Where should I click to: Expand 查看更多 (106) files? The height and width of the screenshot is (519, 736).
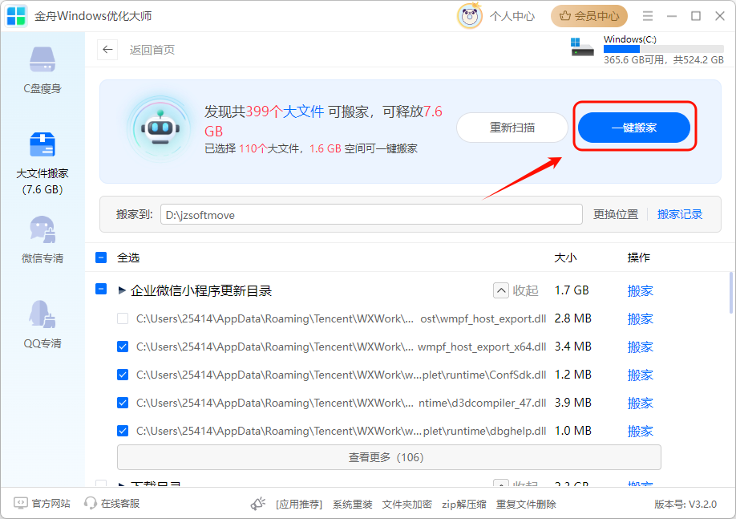[x=389, y=457]
